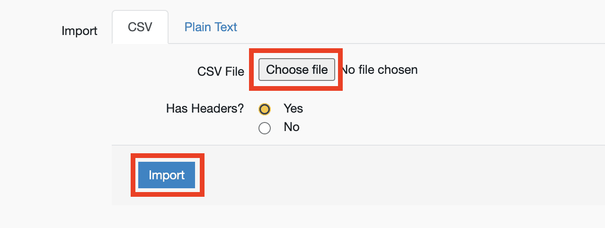This screenshot has width=605, height=228.
Task: Mark that the CSV has headers
Action: tap(265, 109)
